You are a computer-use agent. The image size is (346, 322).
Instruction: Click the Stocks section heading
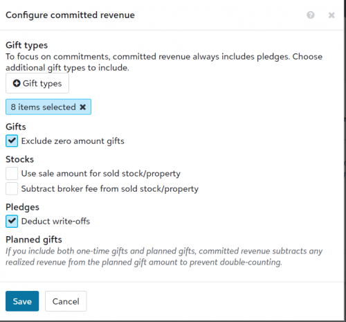(19, 159)
